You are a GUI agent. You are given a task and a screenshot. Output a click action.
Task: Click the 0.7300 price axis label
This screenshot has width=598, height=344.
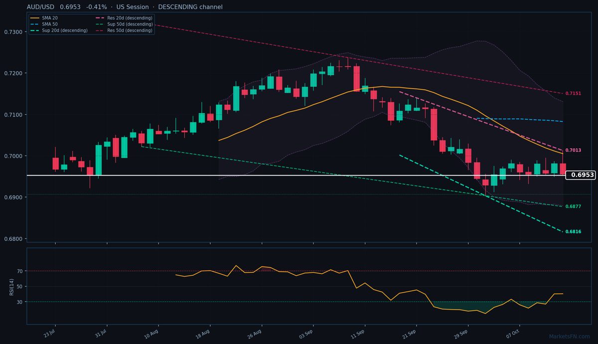13,32
